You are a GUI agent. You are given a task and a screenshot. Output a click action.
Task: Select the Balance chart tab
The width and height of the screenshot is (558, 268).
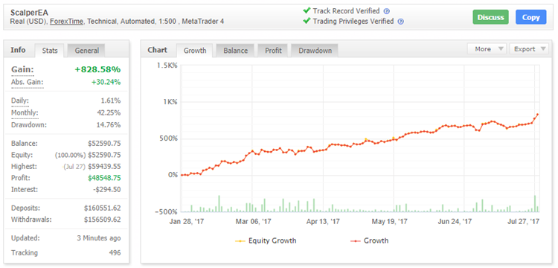pyautogui.click(x=235, y=51)
